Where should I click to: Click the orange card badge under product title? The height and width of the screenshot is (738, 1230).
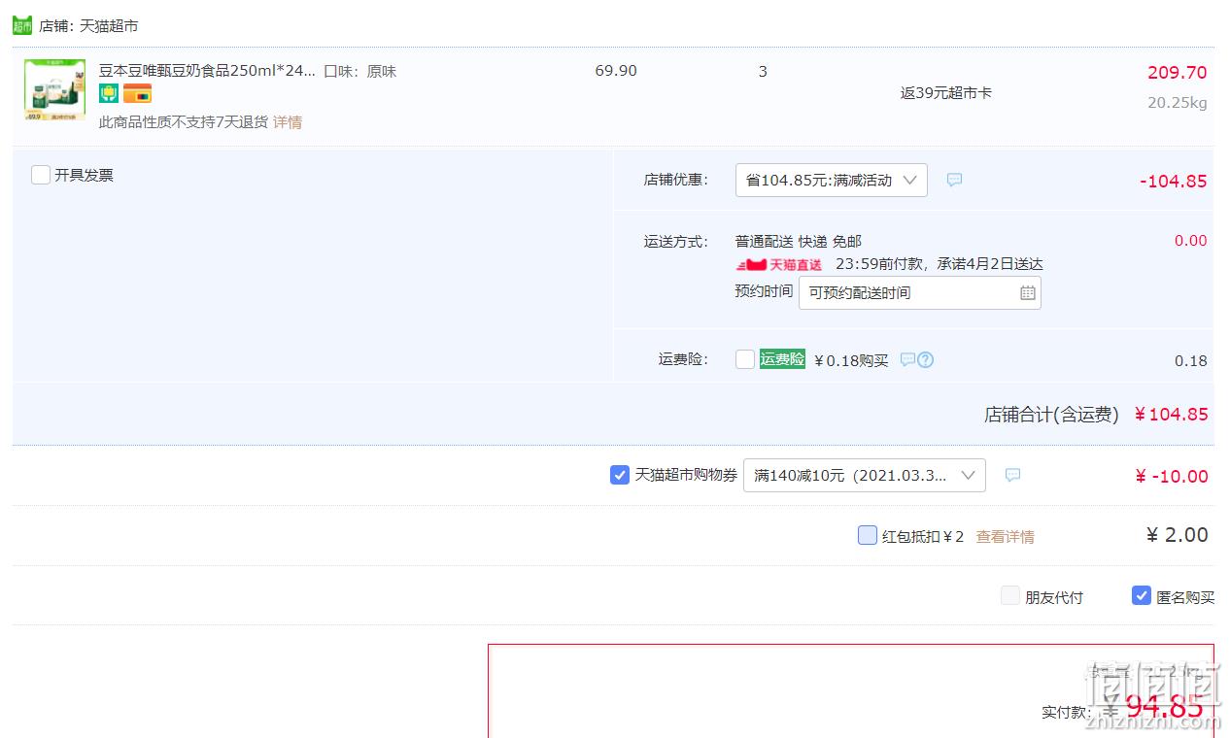click(137, 93)
